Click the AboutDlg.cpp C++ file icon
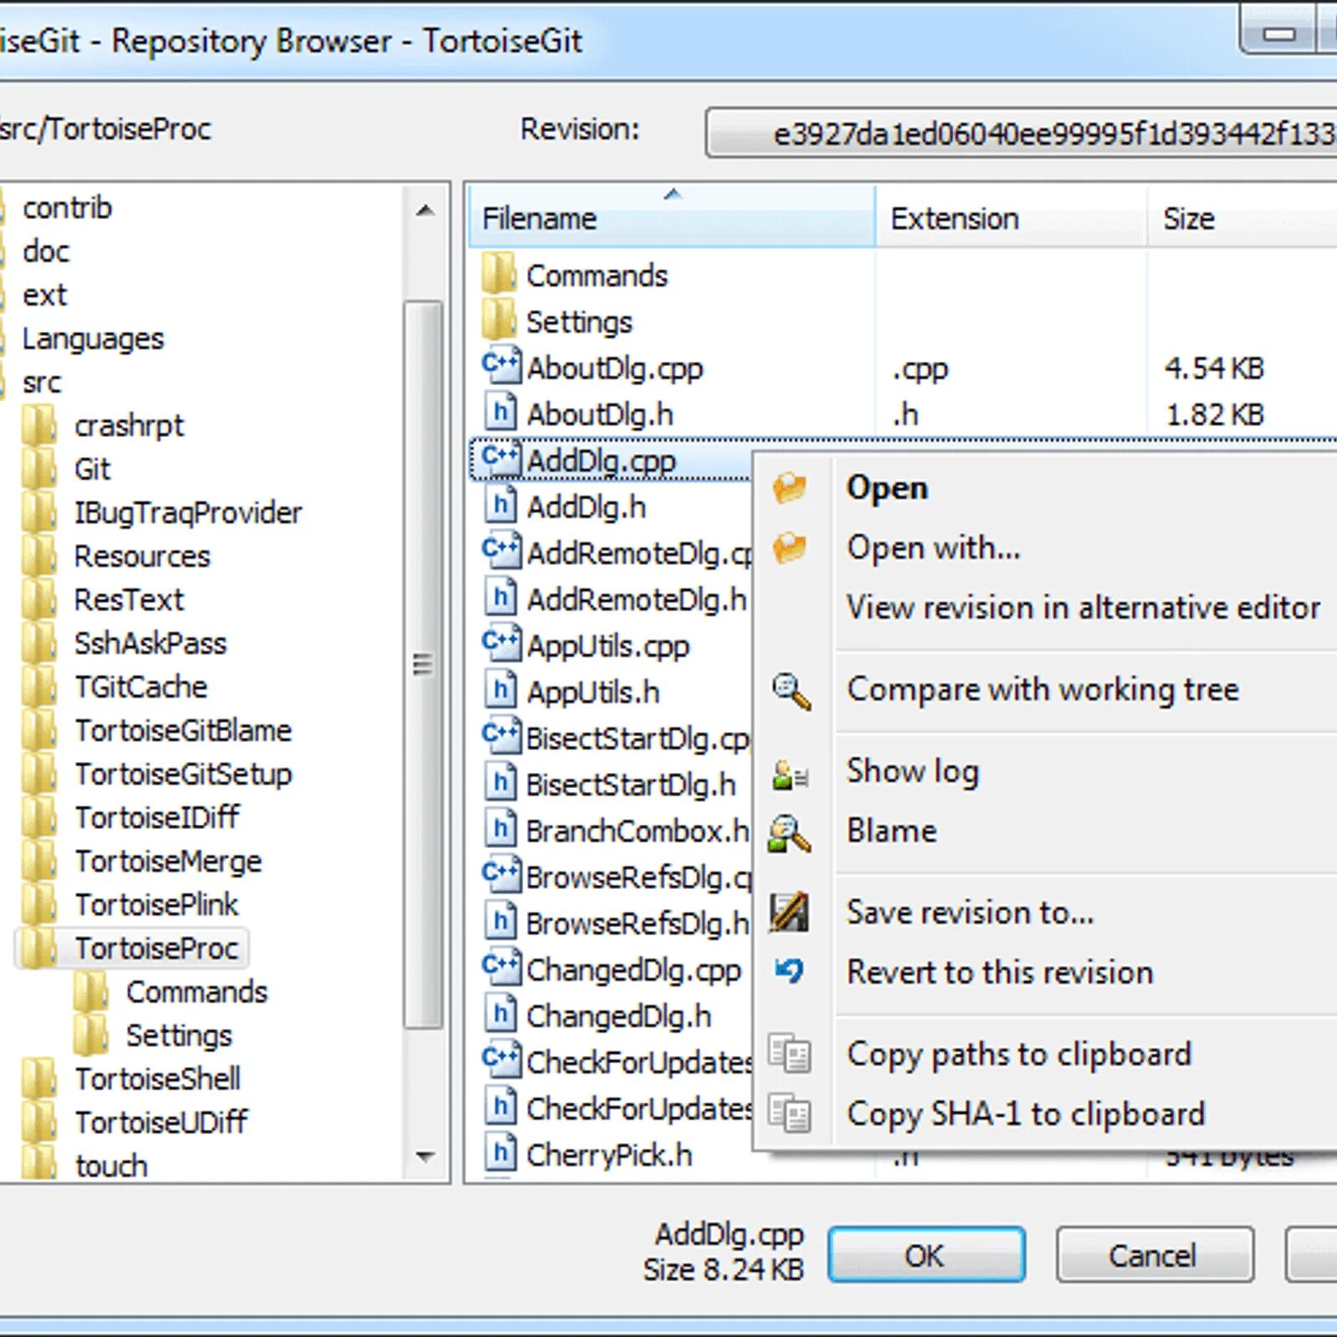Viewport: 1337px width, 1337px height. point(501,368)
